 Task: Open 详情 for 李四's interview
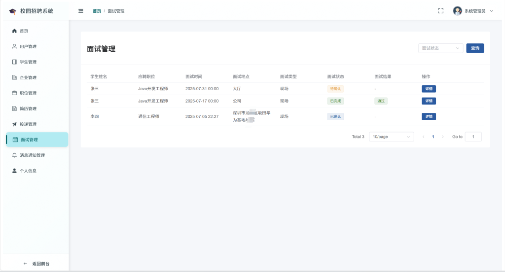pos(429,116)
